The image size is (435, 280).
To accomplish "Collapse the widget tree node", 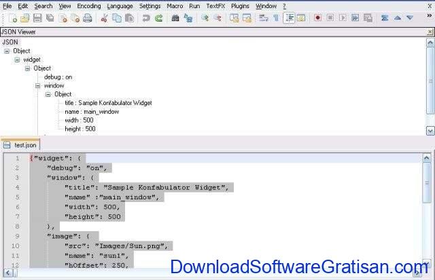I will tap(17, 60).
